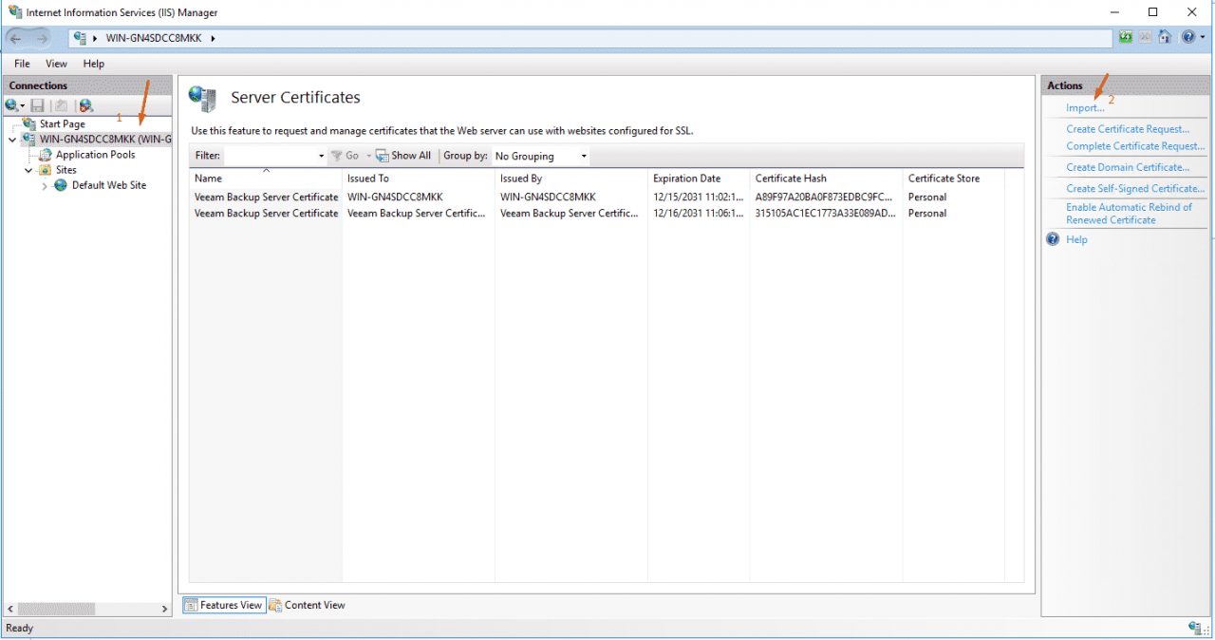Click the green Refresh Page icon
This screenshot has height=640, width=1215.
[1126, 38]
